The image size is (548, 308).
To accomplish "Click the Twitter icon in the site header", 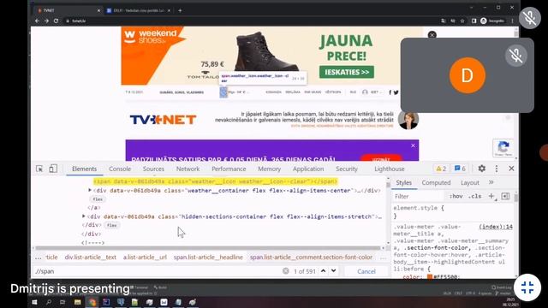I will (396, 92).
